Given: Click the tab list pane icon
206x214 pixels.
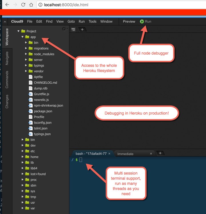Looking at the screenshot, I should pyautogui.click(x=73, y=29).
